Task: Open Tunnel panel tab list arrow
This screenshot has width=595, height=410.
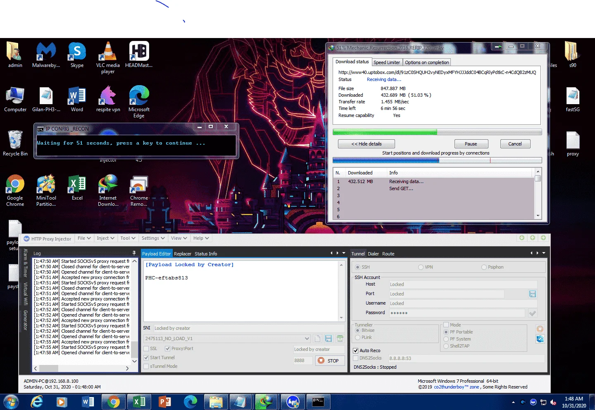Action: pyautogui.click(x=544, y=253)
